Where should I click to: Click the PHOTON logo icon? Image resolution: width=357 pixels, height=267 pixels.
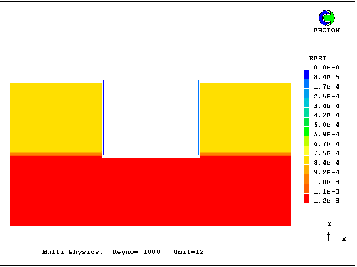tap(327, 18)
